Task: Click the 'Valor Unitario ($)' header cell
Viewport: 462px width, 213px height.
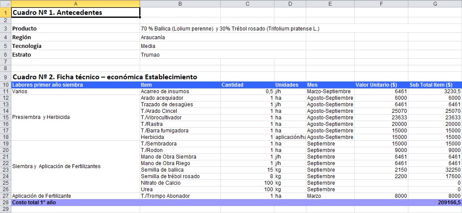Action: 380,85
